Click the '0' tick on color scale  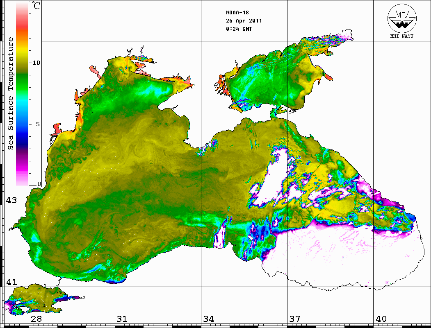click(x=39, y=184)
